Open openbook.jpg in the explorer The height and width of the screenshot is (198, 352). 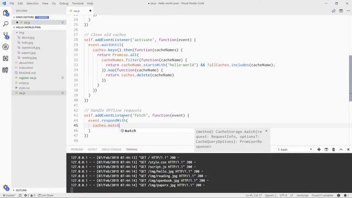(31, 48)
